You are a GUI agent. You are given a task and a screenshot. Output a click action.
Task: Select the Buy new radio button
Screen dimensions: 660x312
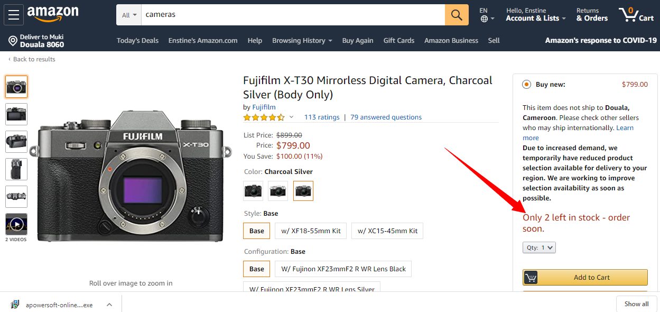(526, 84)
